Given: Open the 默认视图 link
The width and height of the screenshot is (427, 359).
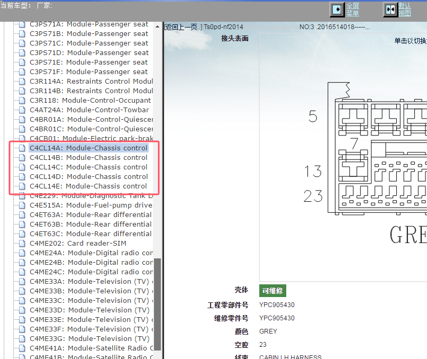Looking at the screenshot, I should [405, 10].
